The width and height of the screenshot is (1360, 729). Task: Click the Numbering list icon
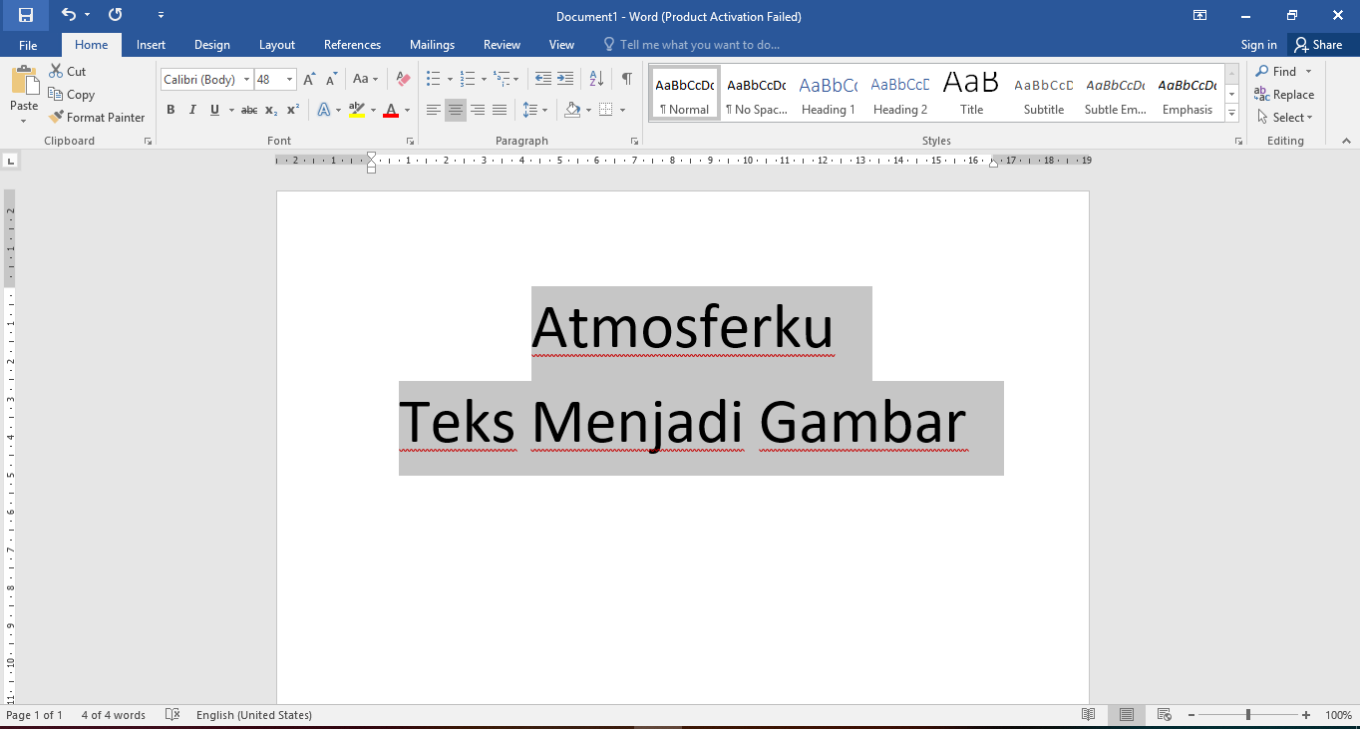coord(468,79)
